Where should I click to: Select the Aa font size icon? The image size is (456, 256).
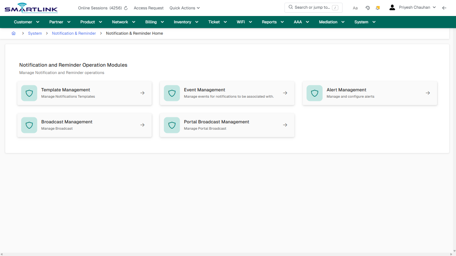tap(355, 8)
